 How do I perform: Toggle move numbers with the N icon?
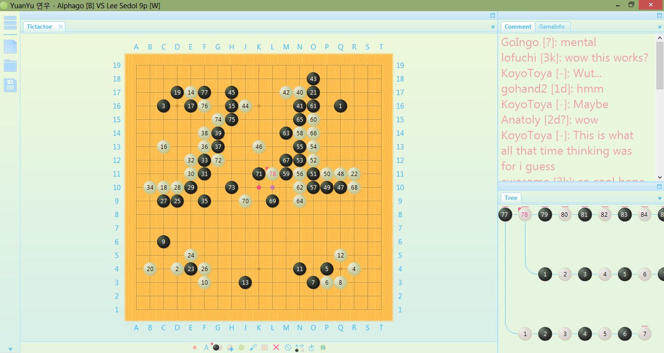[323, 347]
